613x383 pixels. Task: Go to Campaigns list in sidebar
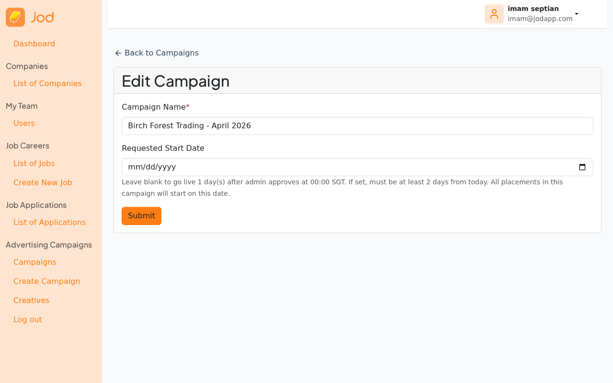coord(34,262)
